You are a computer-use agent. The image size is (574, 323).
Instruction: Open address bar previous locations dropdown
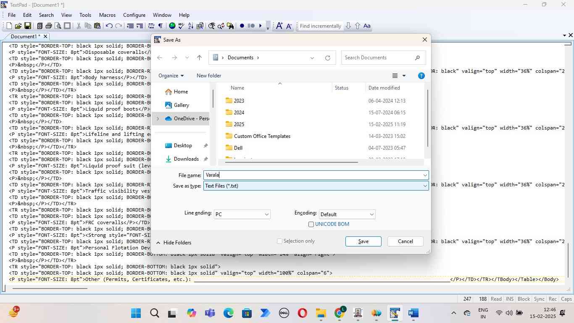pos(312,58)
